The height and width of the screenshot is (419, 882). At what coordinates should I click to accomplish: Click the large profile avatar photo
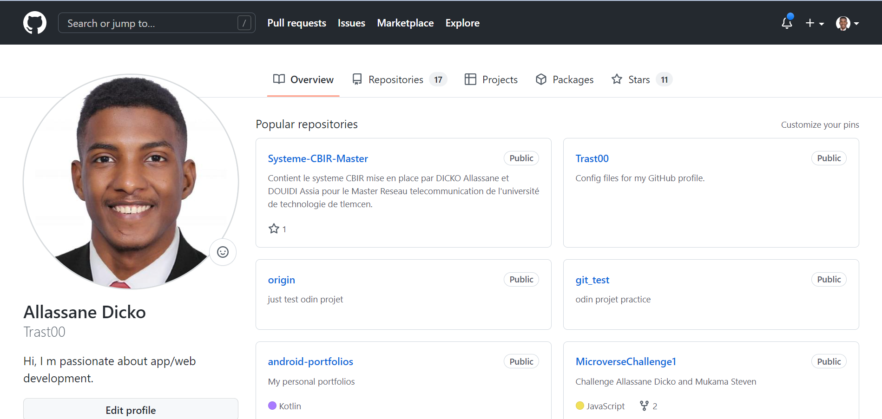pos(131,181)
